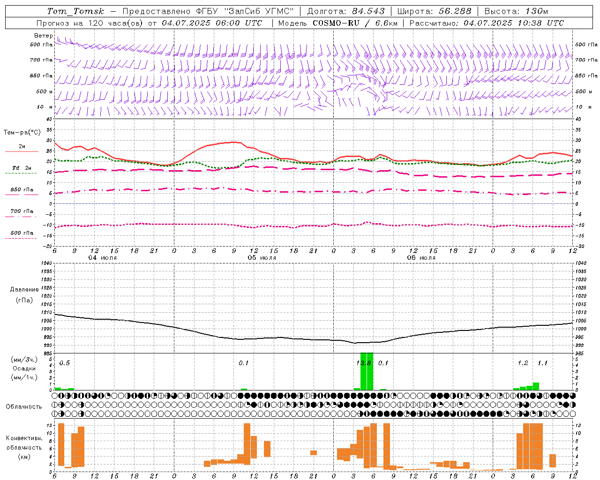Click the 700 гПа temperature legend entry
This screenshot has height=480, width=600.
[x=22, y=211]
